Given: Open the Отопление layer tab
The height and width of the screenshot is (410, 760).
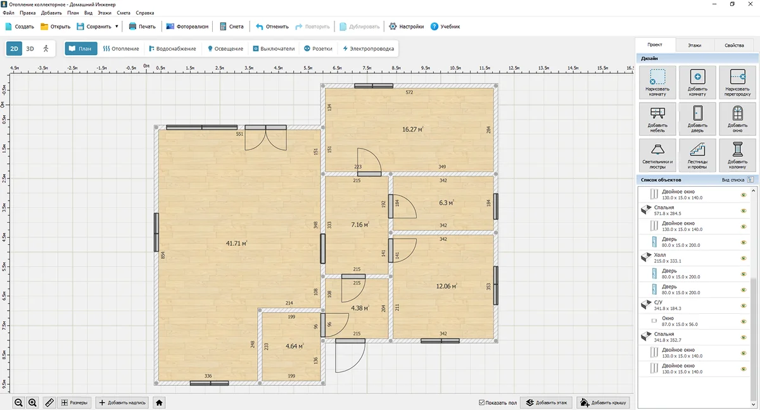Looking at the screenshot, I should tap(121, 49).
